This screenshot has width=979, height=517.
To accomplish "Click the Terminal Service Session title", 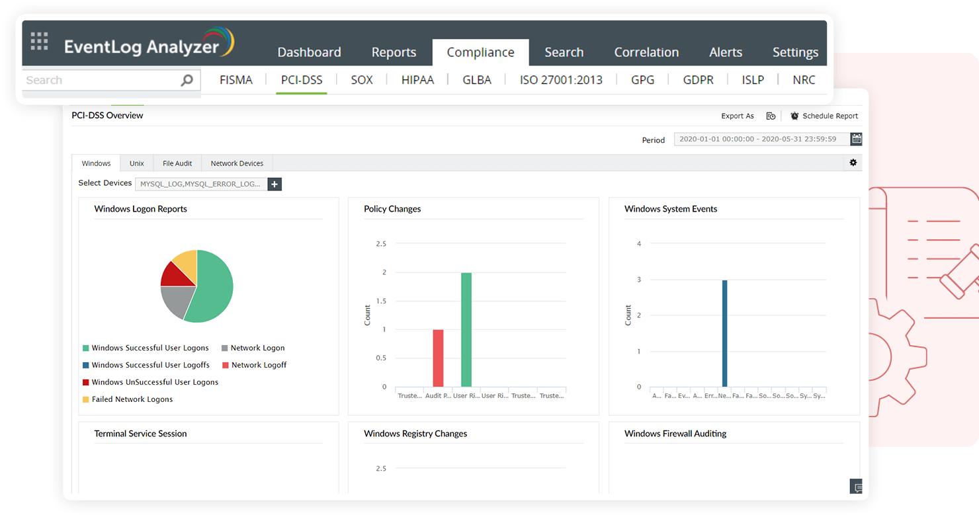I will (140, 434).
